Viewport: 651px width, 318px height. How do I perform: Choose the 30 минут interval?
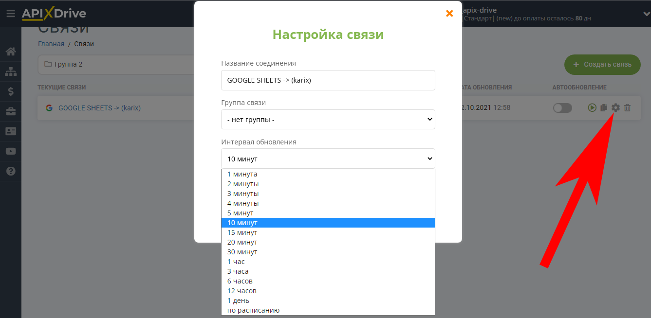pos(328,252)
